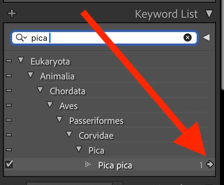Select the Corvidae keyword label
Image resolution: width=224 pixels, height=185 pixels.
point(96,135)
